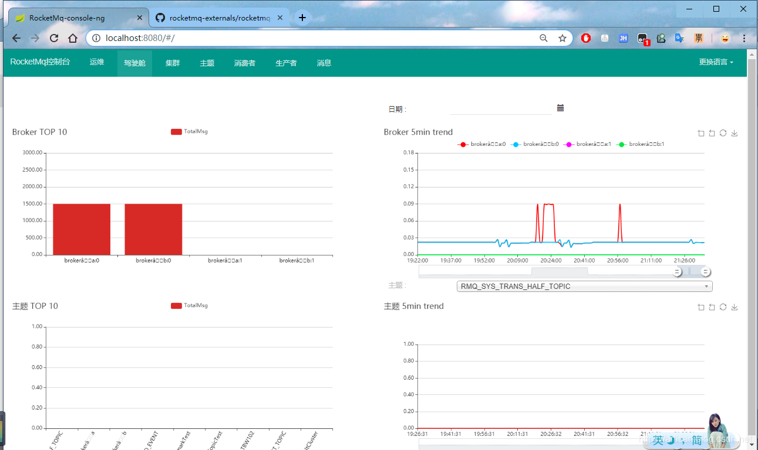Click 主题 5min trend area zoom icon

(x=700, y=307)
